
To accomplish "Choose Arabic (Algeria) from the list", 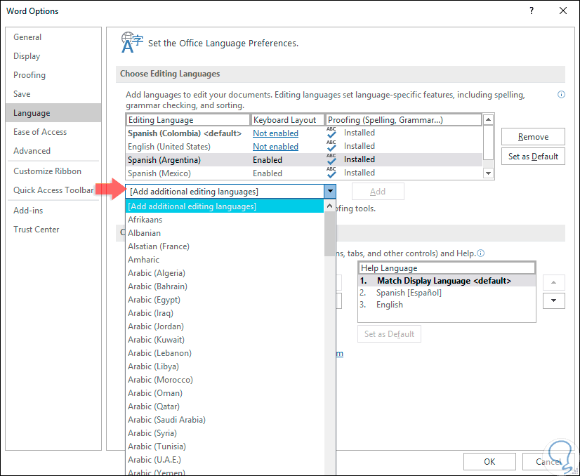I will coord(225,273).
